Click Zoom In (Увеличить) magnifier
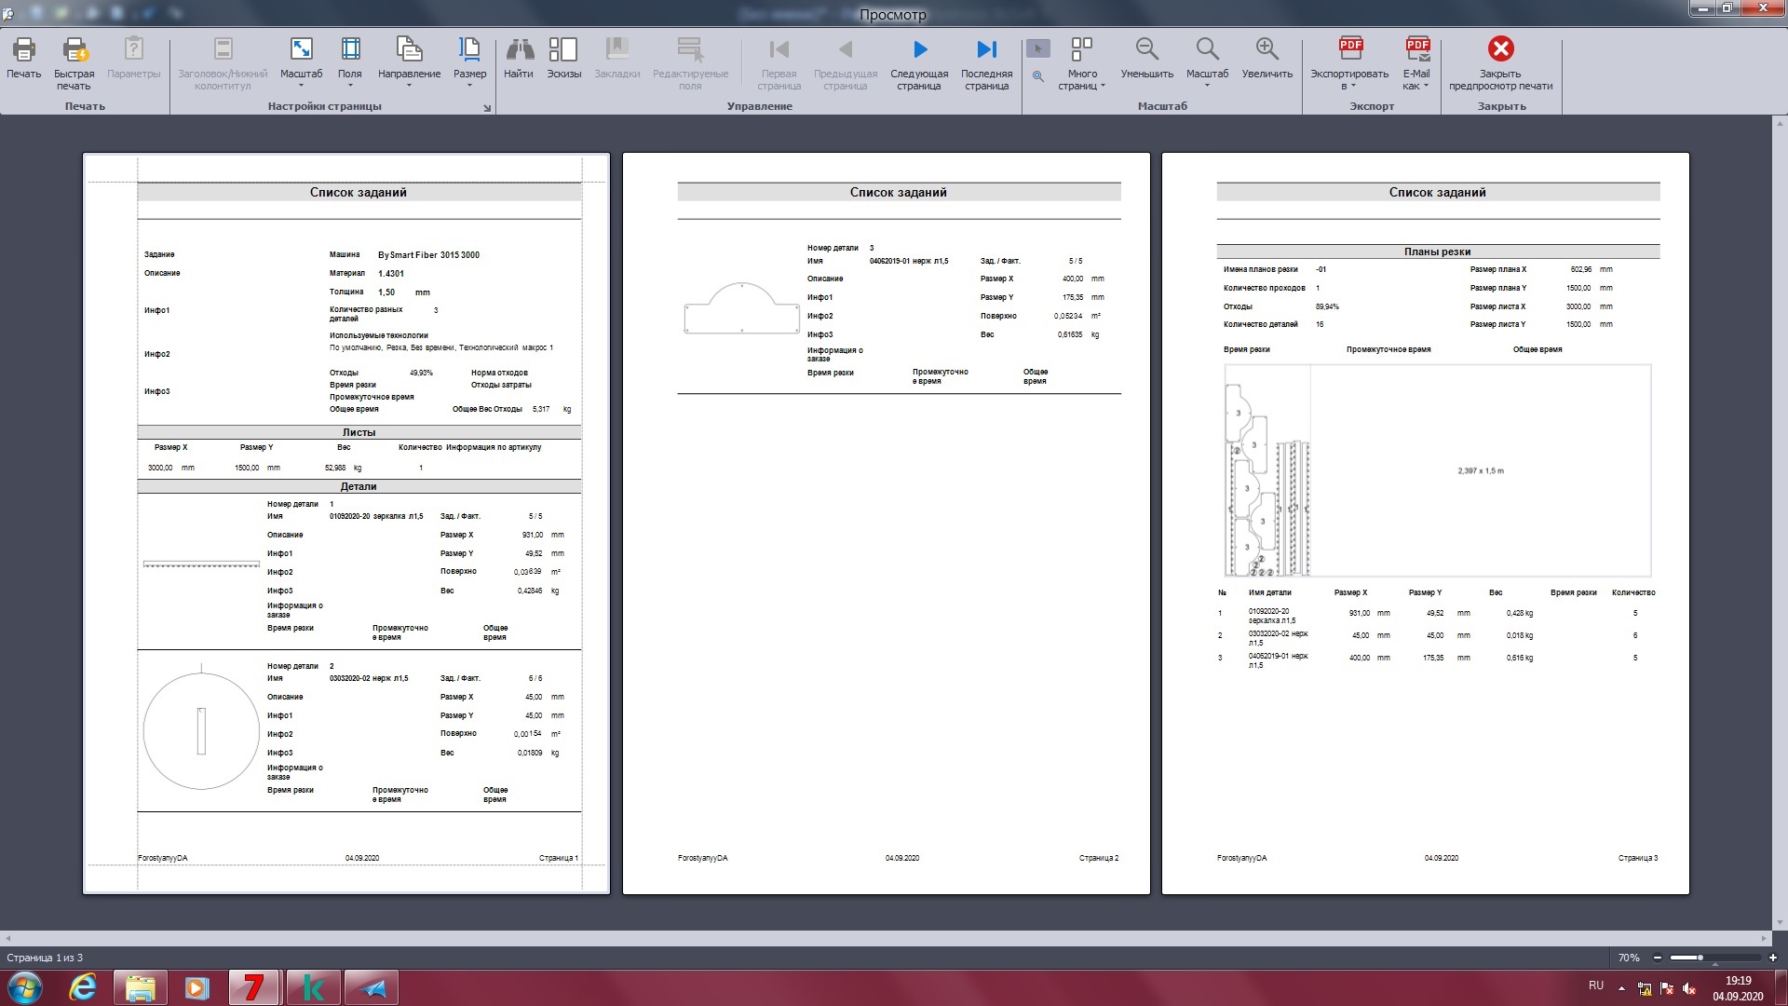 (1266, 51)
